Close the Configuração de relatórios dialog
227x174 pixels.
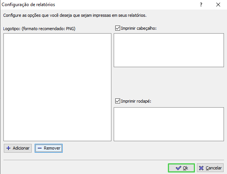coord(218,5)
